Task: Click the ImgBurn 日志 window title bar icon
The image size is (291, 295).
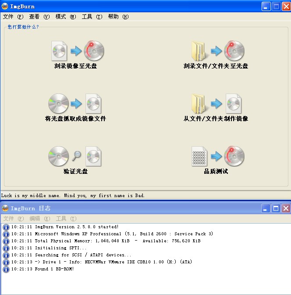Action: click(x=5, y=208)
